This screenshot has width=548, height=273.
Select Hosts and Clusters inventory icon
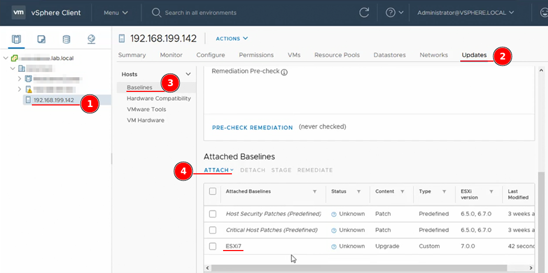(16, 39)
